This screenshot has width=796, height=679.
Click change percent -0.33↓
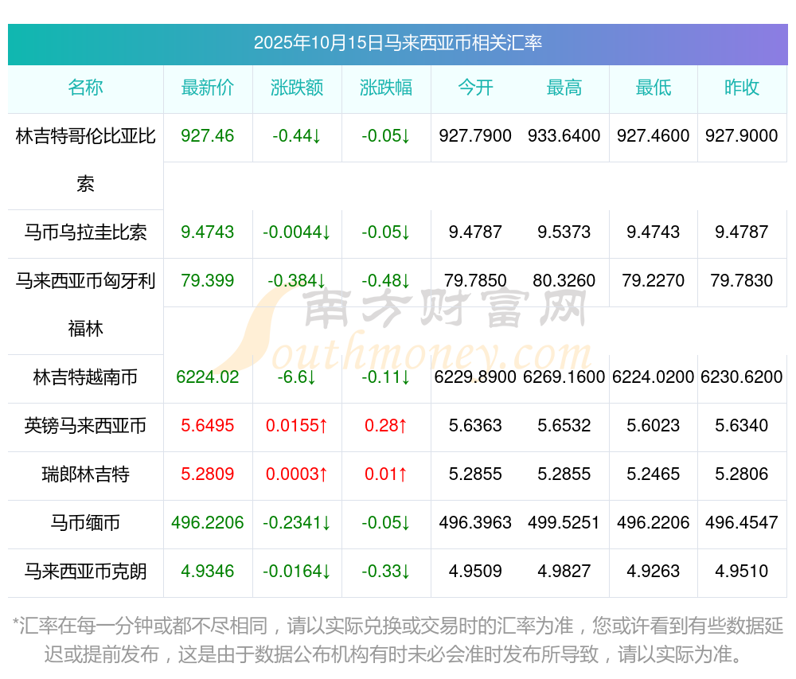386,572
